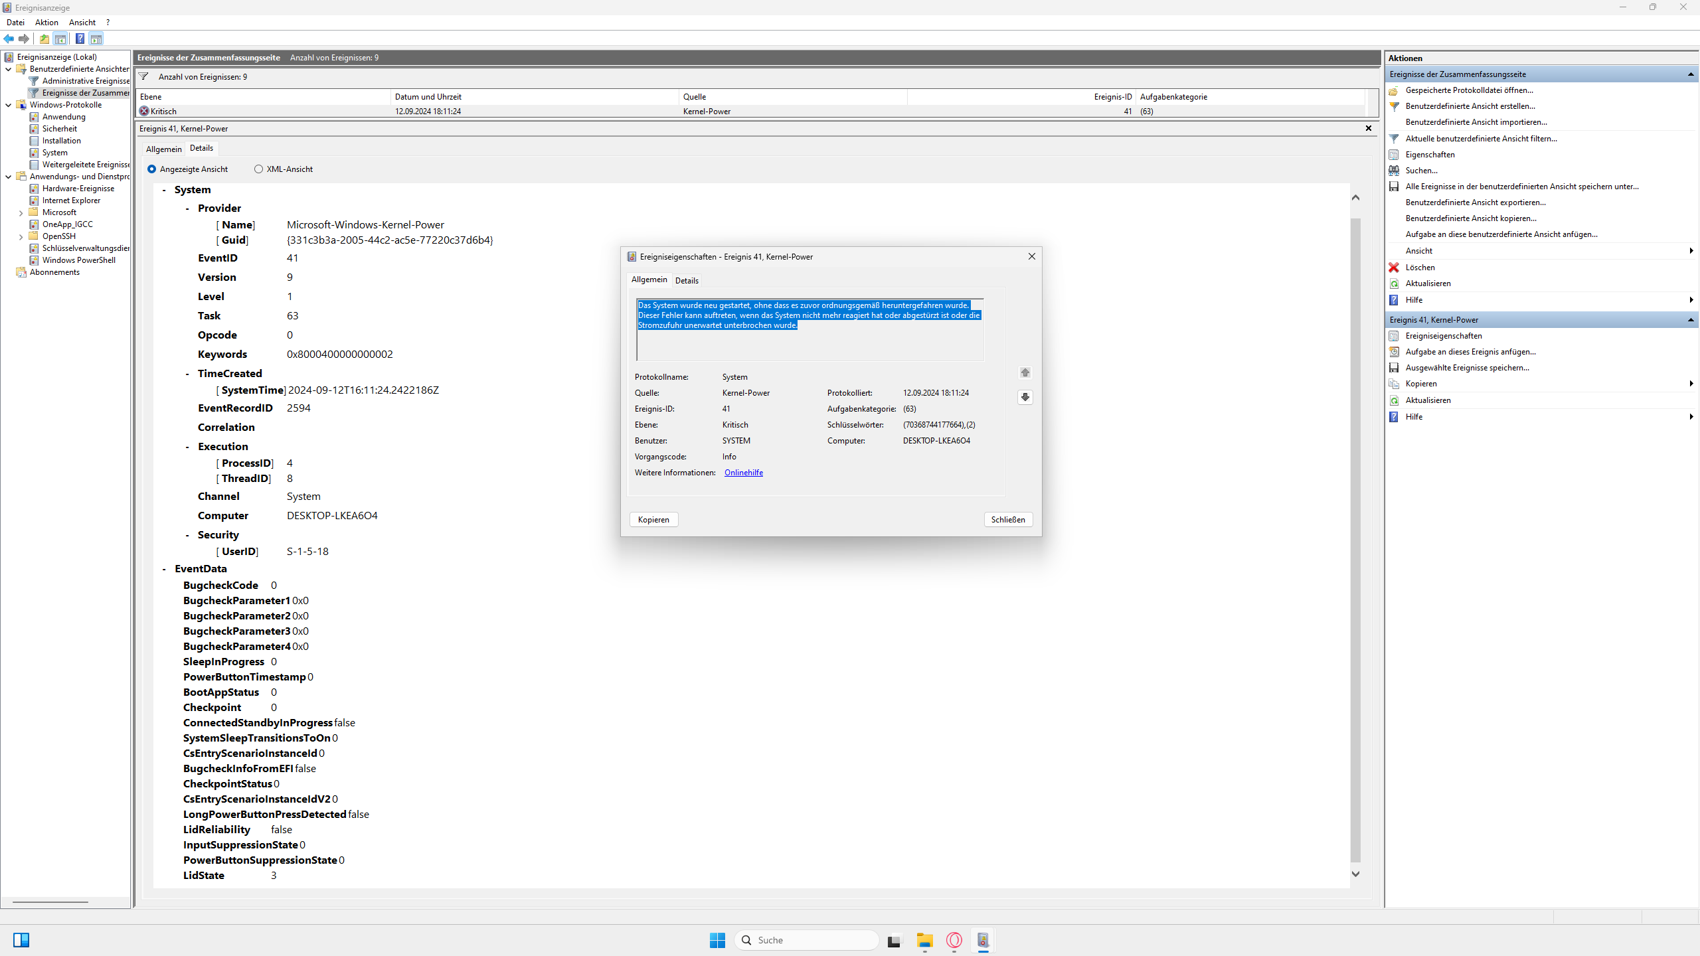Collapse the Execution node
1700x956 pixels.
(187, 447)
